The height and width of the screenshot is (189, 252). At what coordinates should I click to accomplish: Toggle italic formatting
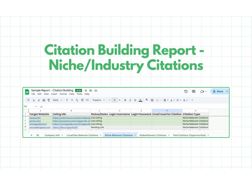pos(130,100)
